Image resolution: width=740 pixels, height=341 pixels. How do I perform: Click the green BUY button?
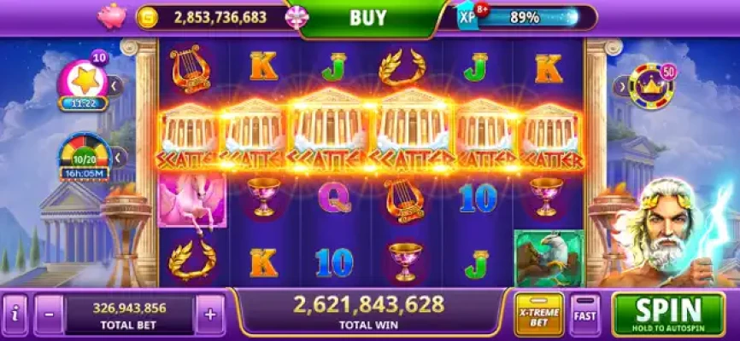coord(368,18)
